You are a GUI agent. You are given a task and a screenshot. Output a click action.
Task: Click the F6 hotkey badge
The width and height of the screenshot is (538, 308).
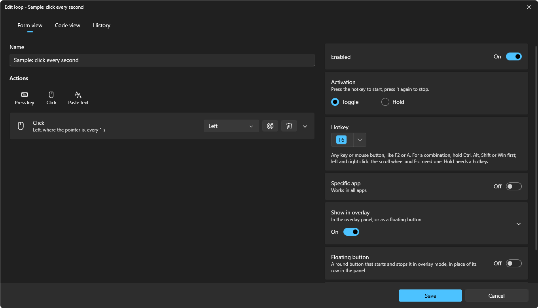341,140
